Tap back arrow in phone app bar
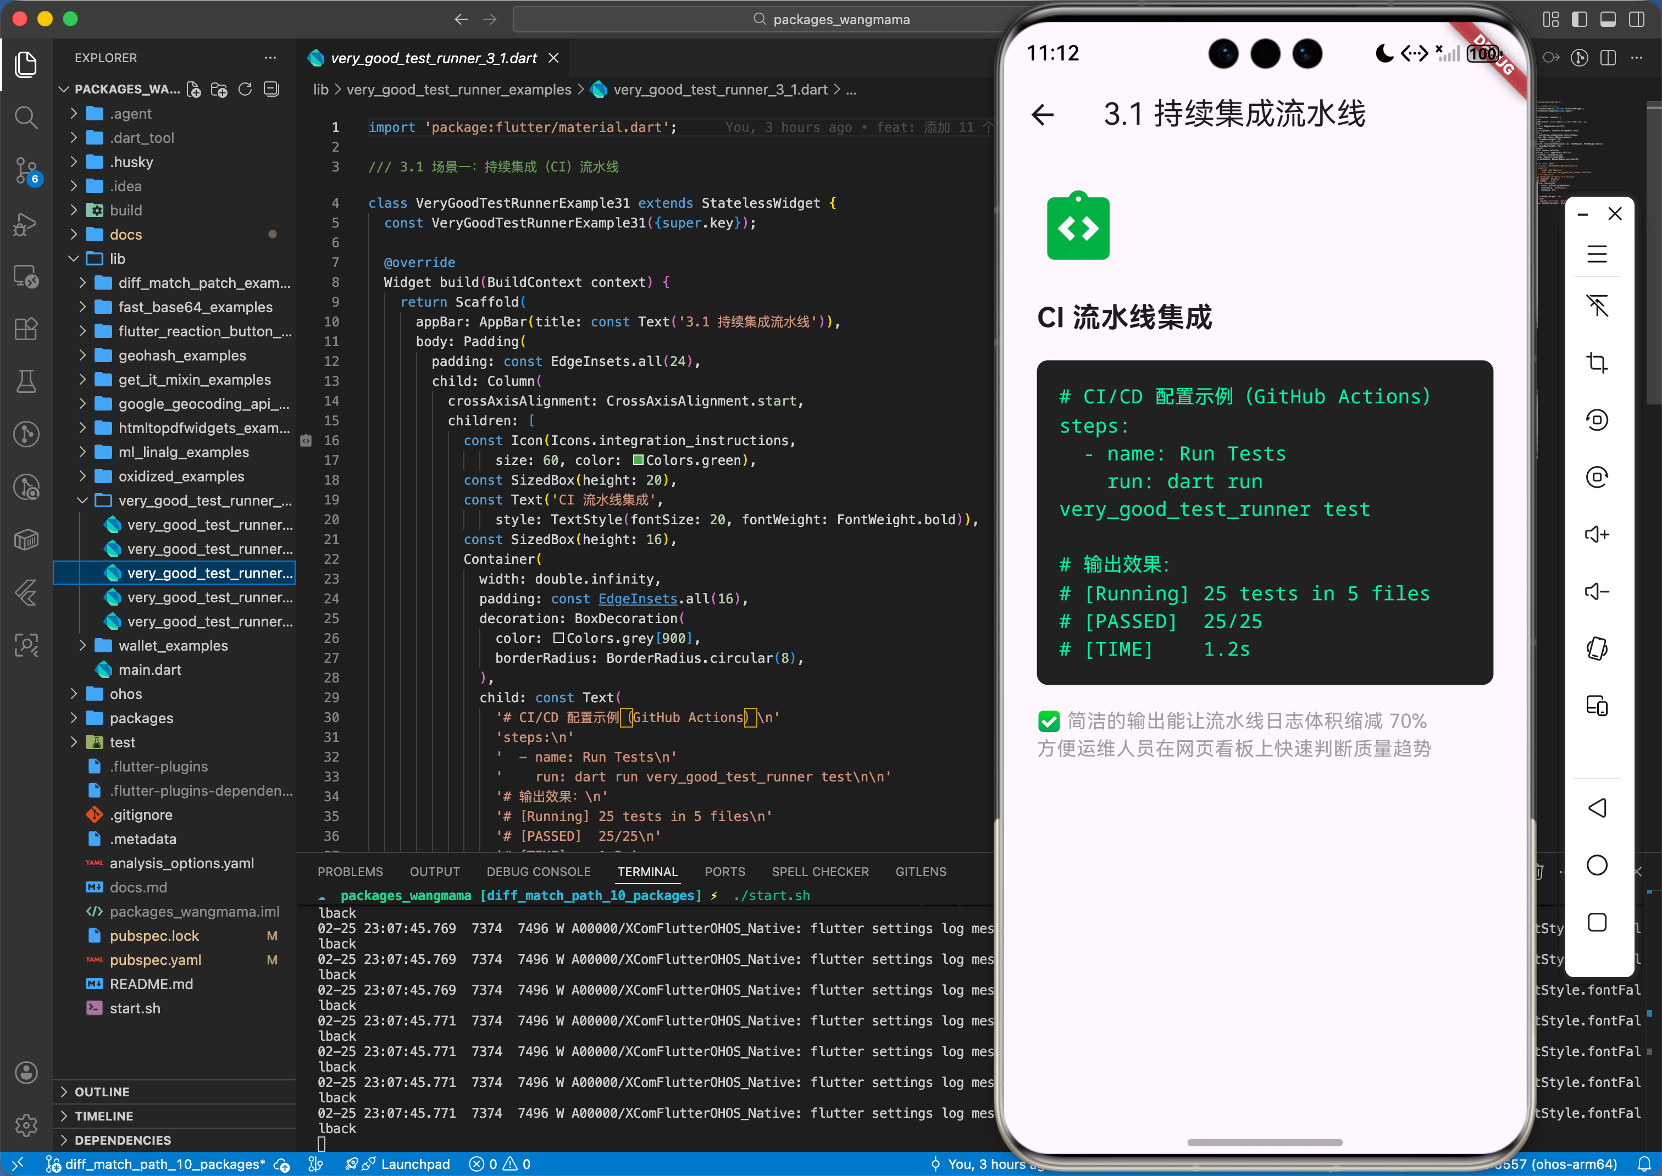 click(x=1043, y=114)
